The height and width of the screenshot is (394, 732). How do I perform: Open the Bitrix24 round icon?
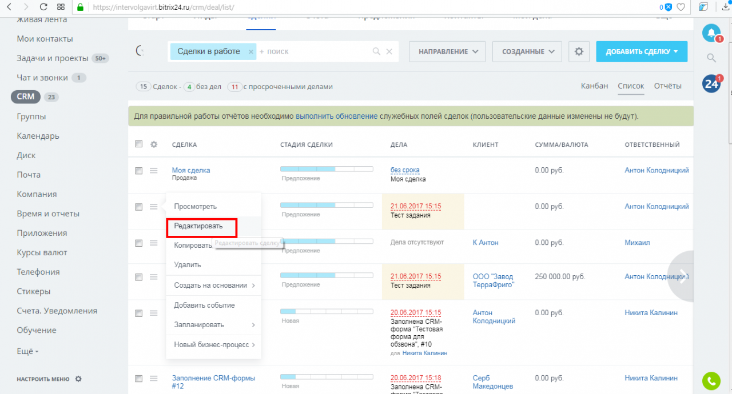tap(711, 84)
